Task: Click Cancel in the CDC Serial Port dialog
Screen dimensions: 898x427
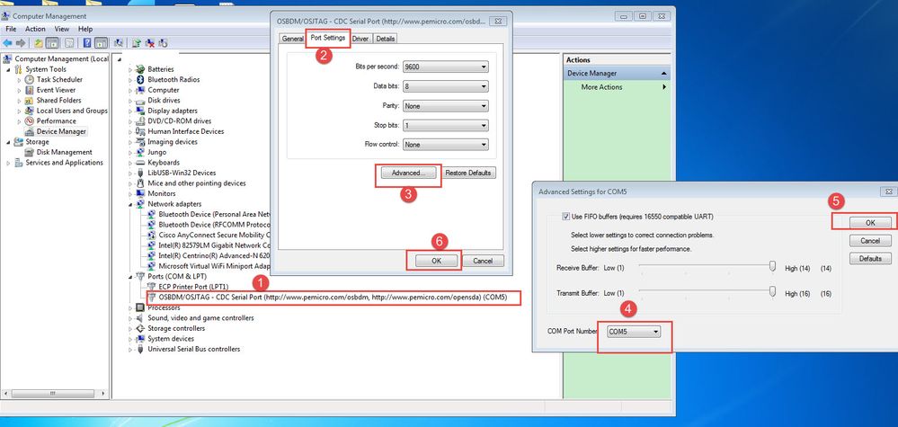Action: (x=483, y=261)
